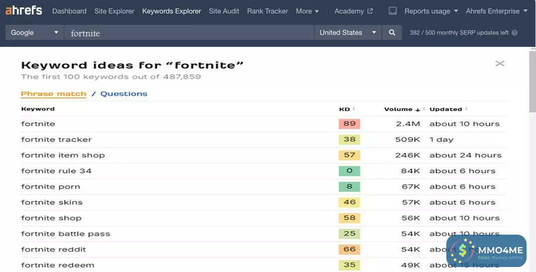Click the Ahrefs logo
Screen dimensions: 536x272
[x=23, y=10]
